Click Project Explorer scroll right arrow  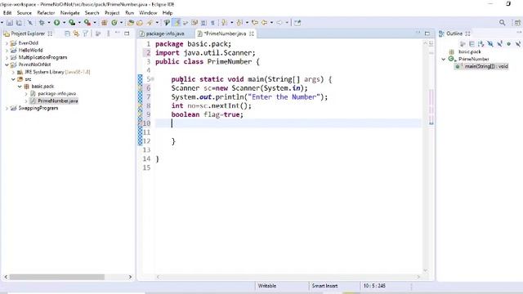(x=130, y=277)
